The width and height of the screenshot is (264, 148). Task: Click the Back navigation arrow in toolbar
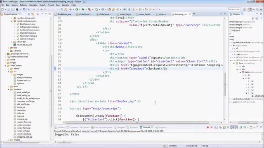(x=150, y=9)
